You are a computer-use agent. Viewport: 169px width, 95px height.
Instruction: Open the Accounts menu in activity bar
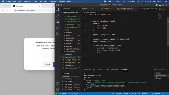click(58, 83)
